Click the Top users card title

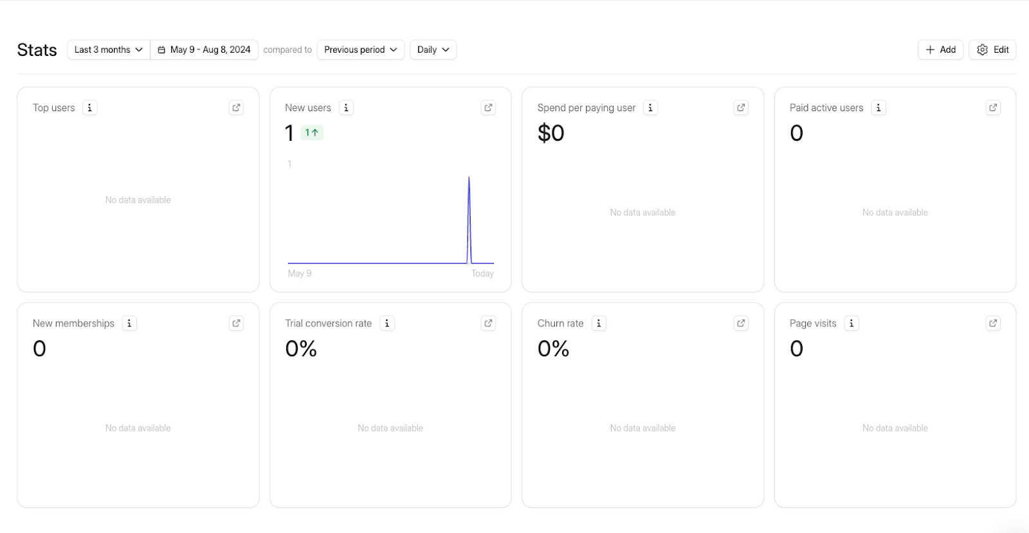(54, 108)
